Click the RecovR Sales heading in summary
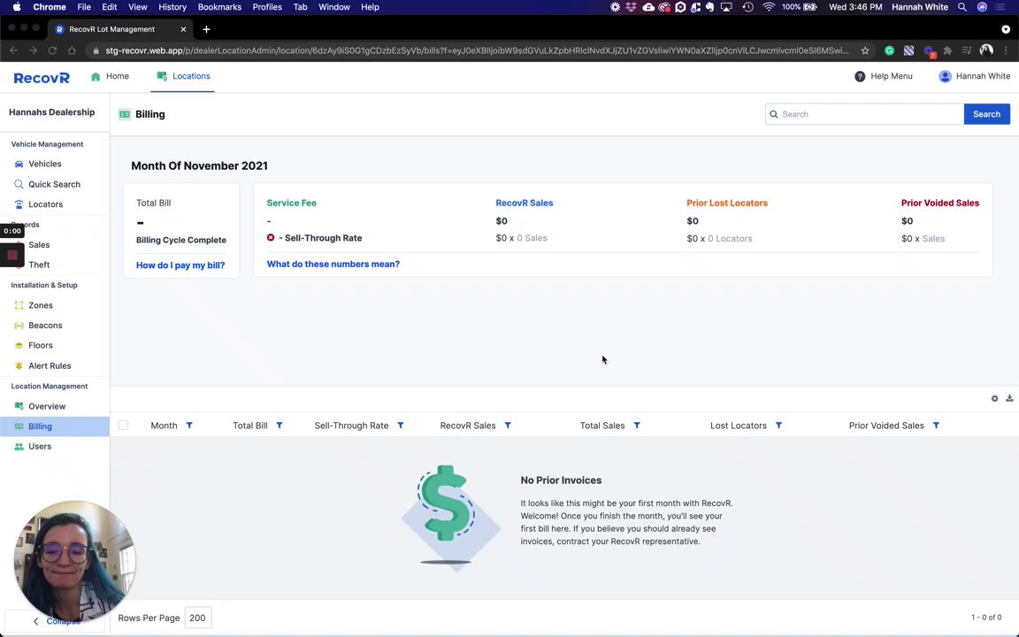 [x=525, y=203]
